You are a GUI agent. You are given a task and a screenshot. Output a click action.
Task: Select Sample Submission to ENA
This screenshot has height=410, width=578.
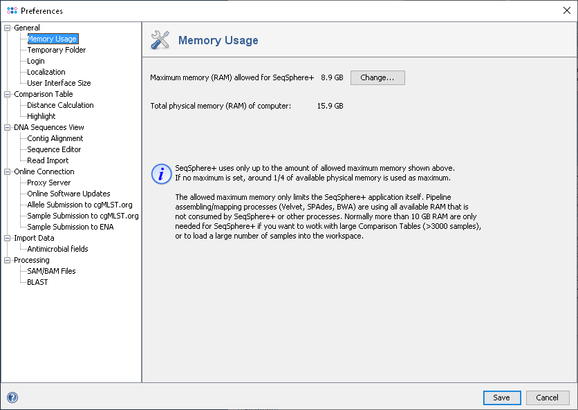pyautogui.click(x=70, y=227)
